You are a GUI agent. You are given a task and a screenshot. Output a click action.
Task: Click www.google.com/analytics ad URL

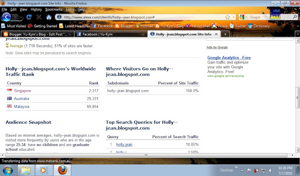pos(226,76)
